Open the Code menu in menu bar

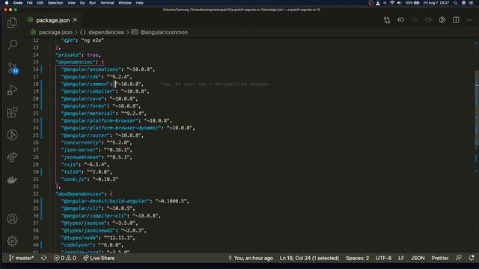18,3
